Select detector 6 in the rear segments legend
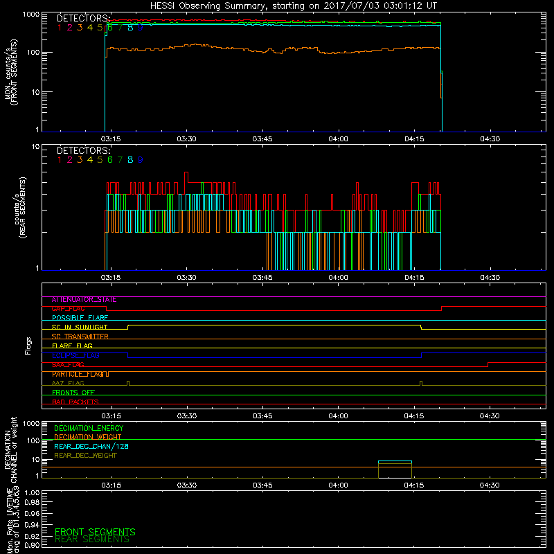The height and width of the screenshot is (554, 554). pyautogui.click(x=110, y=160)
